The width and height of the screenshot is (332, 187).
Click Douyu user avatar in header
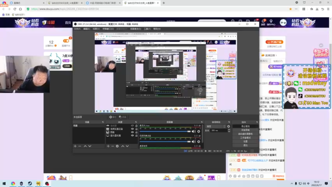[x=283, y=22]
